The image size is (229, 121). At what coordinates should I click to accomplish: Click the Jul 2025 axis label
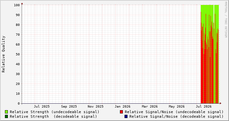(x=42, y=107)
